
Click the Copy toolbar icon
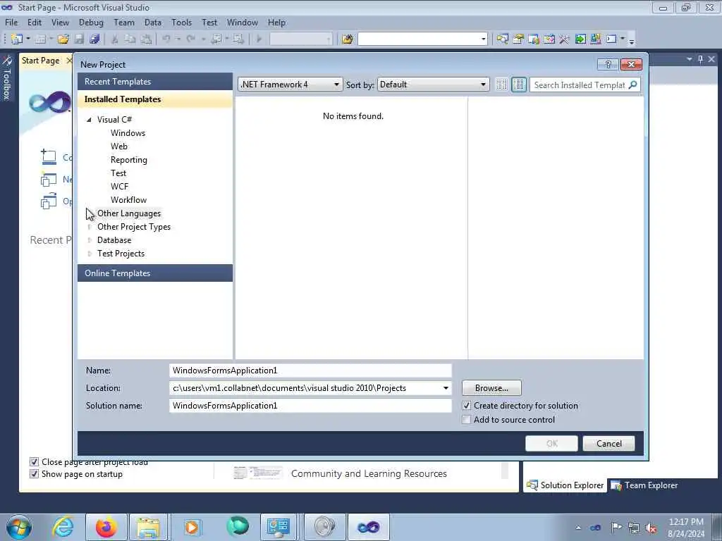130,39
